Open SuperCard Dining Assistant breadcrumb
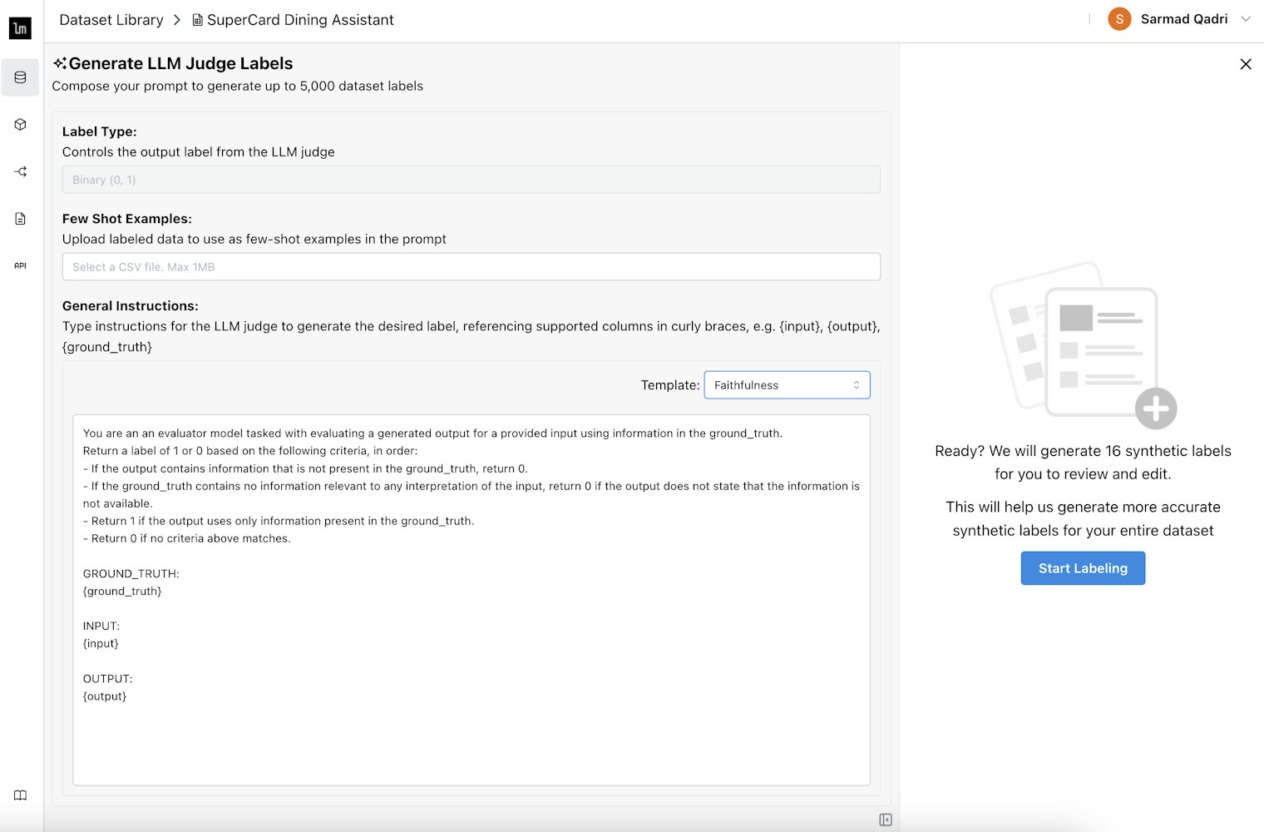Viewport: 1264px width, 832px height. (300, 20)
